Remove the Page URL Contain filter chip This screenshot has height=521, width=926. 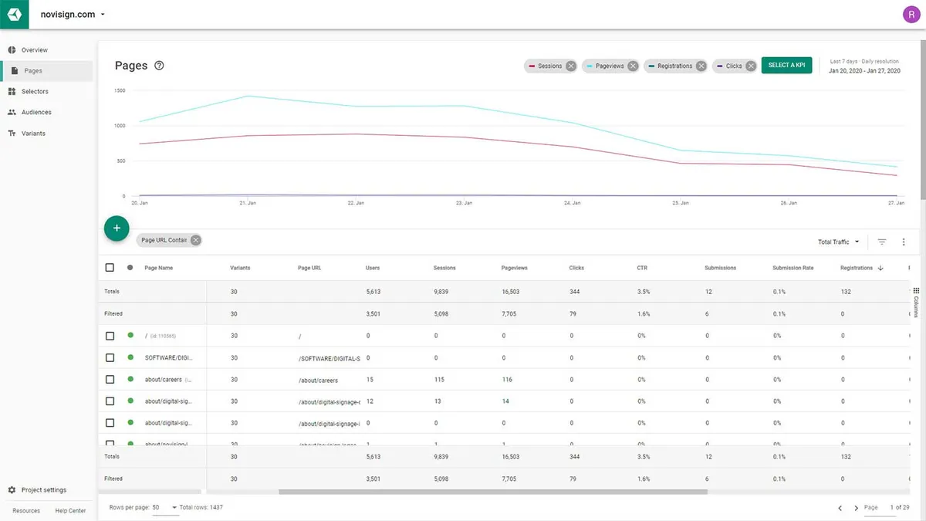[196, 240]
